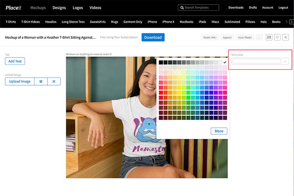
Task: Go to Downloads
Action: 236,8
